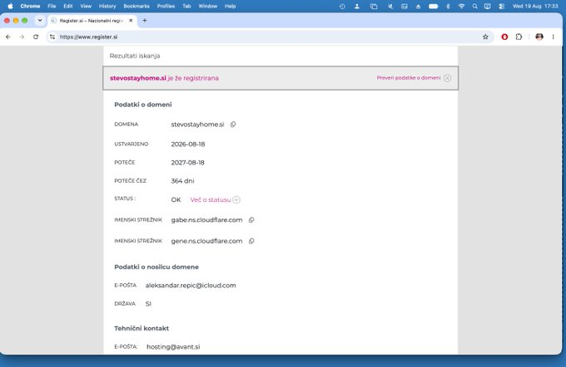Select the email aleksandar.repic@icloud.com
Viewport: 566px width, 367px height.
pos(191,286)
